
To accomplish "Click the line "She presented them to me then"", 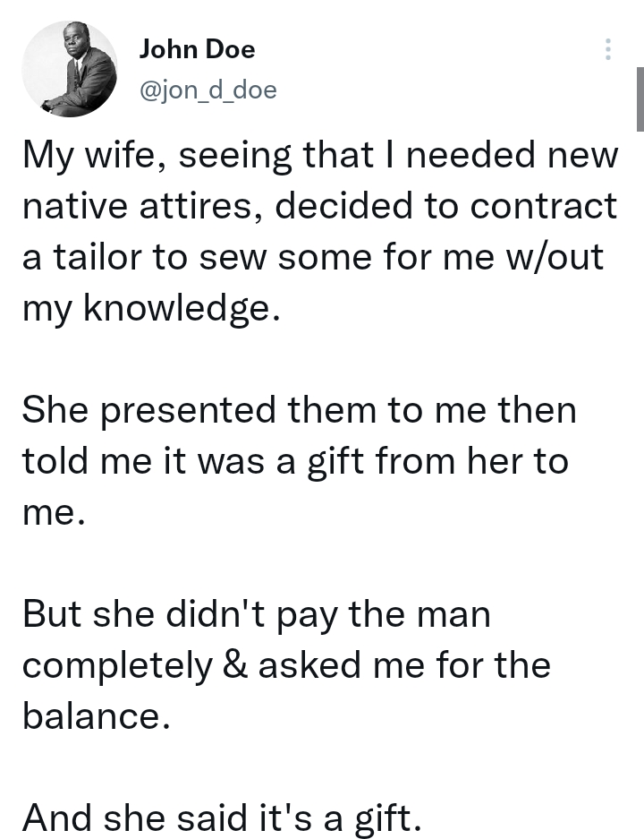I will [300, 409].
